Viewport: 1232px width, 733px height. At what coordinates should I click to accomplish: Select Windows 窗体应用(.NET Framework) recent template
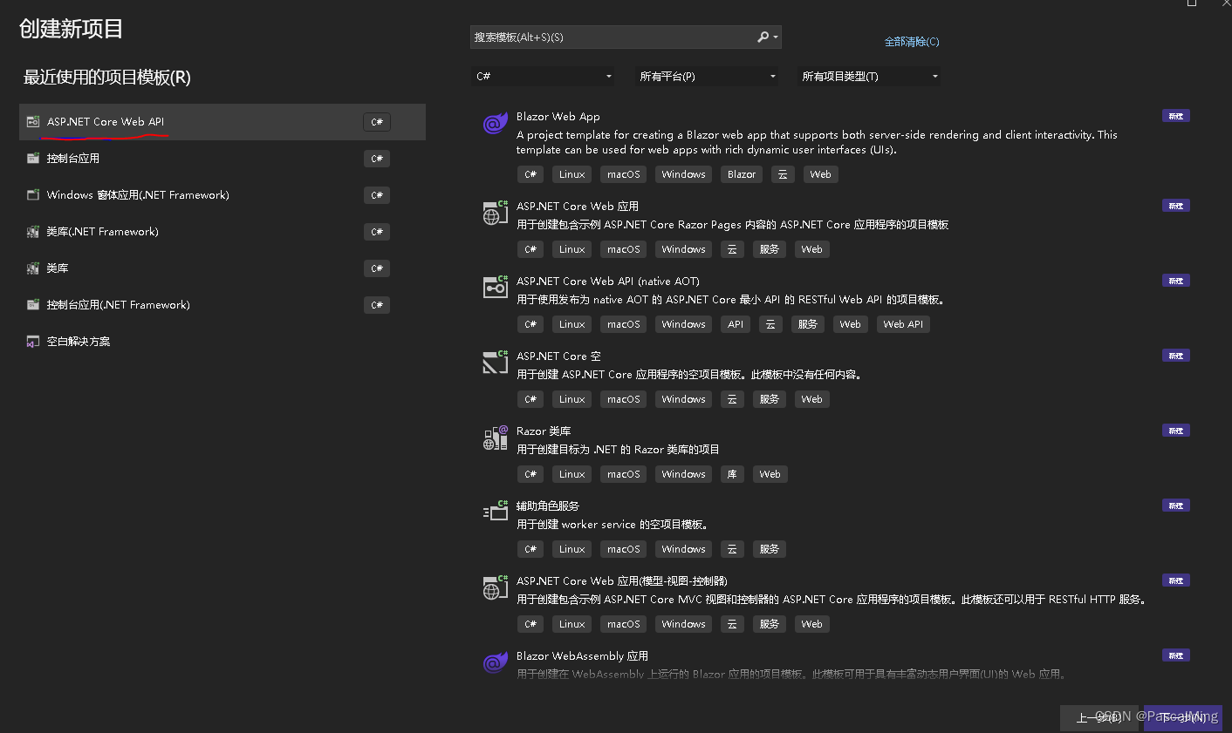coord(222,195)
